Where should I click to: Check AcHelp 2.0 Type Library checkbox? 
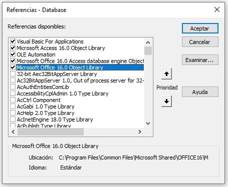point(13,113)
